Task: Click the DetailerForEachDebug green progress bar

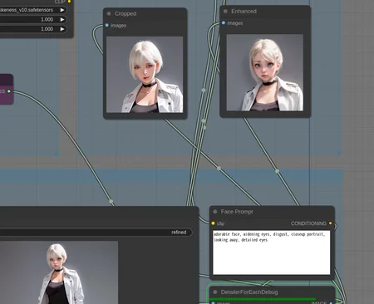Action: pyautogui.click(x=263, y=299)
